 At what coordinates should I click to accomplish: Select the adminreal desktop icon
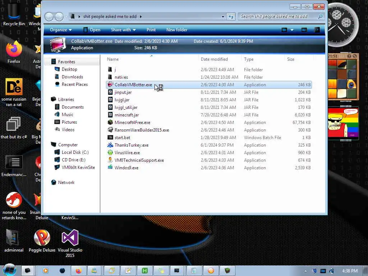point(14,241)
